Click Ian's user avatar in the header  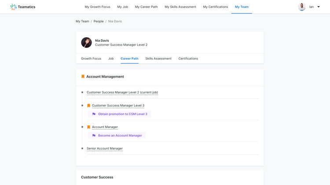pyautogui.click(x=302, y=7)
